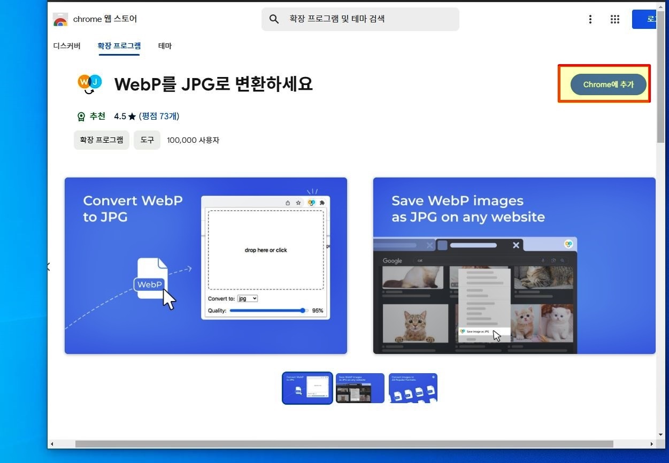This screenshot has height=463, width=669.
Task: Open the 테마 tab
Action: 165,46
